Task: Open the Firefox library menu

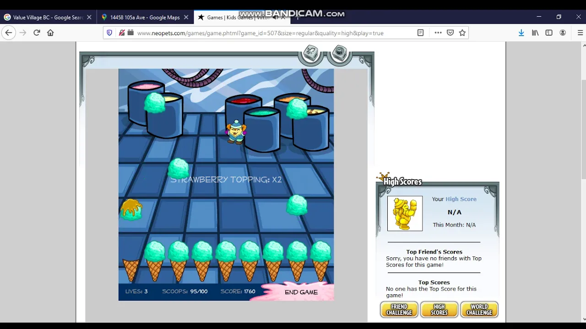Action: pyautogui.click(x=535, y=32)
